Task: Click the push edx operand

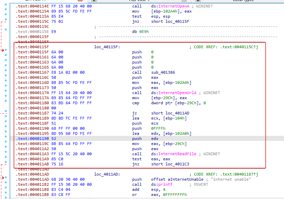Action: click(x=155, y=139)
